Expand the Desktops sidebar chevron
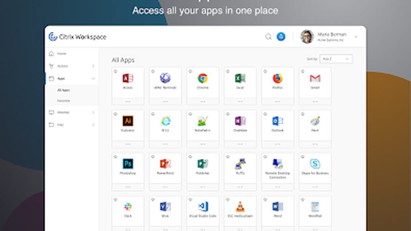The height and width of the screenshot is (231, 411). point(93,112)
